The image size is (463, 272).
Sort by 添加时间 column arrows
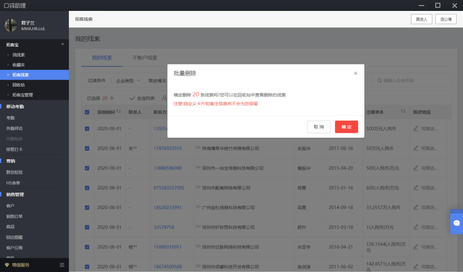(119, 112)
